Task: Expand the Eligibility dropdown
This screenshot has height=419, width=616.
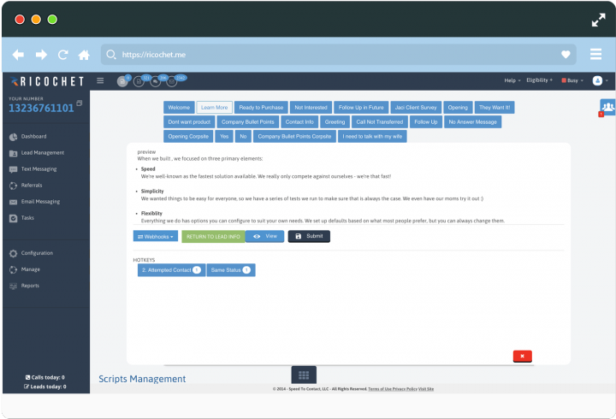Action: pyautogui.click(x=540, y=80)
